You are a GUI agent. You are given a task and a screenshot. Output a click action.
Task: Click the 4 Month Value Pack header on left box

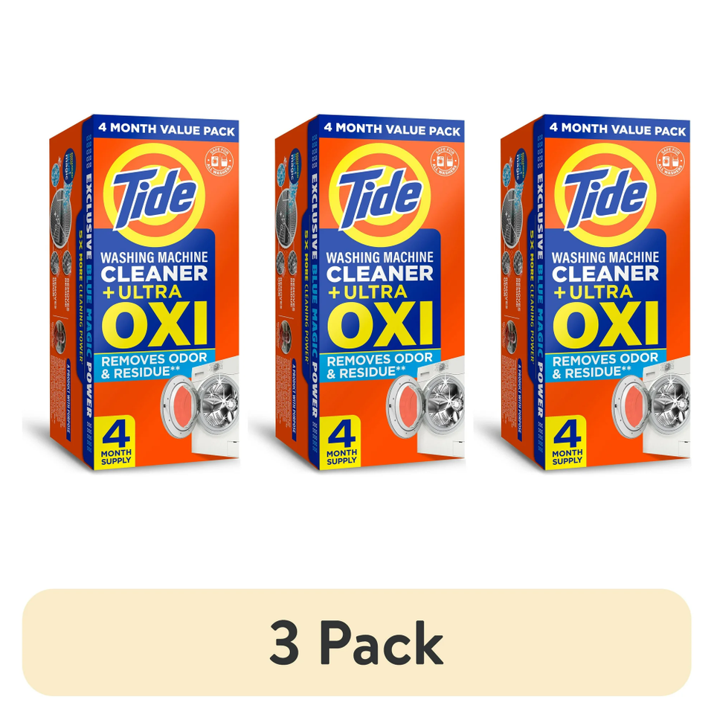click(166, 129)
